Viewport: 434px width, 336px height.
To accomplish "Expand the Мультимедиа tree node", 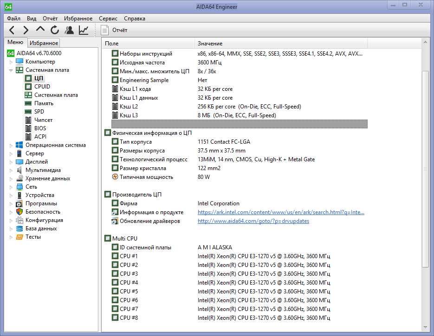I will point(11,170).
